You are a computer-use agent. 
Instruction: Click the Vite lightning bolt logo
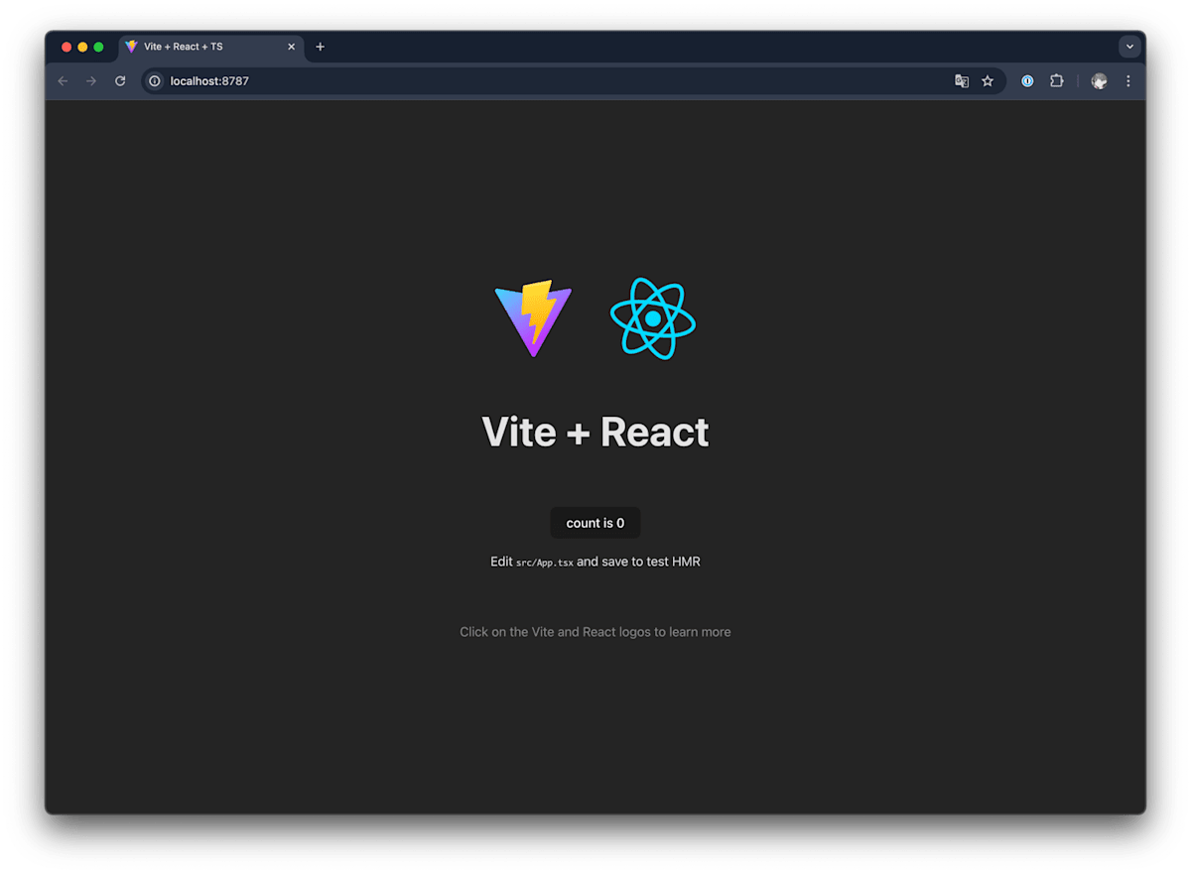533,318
